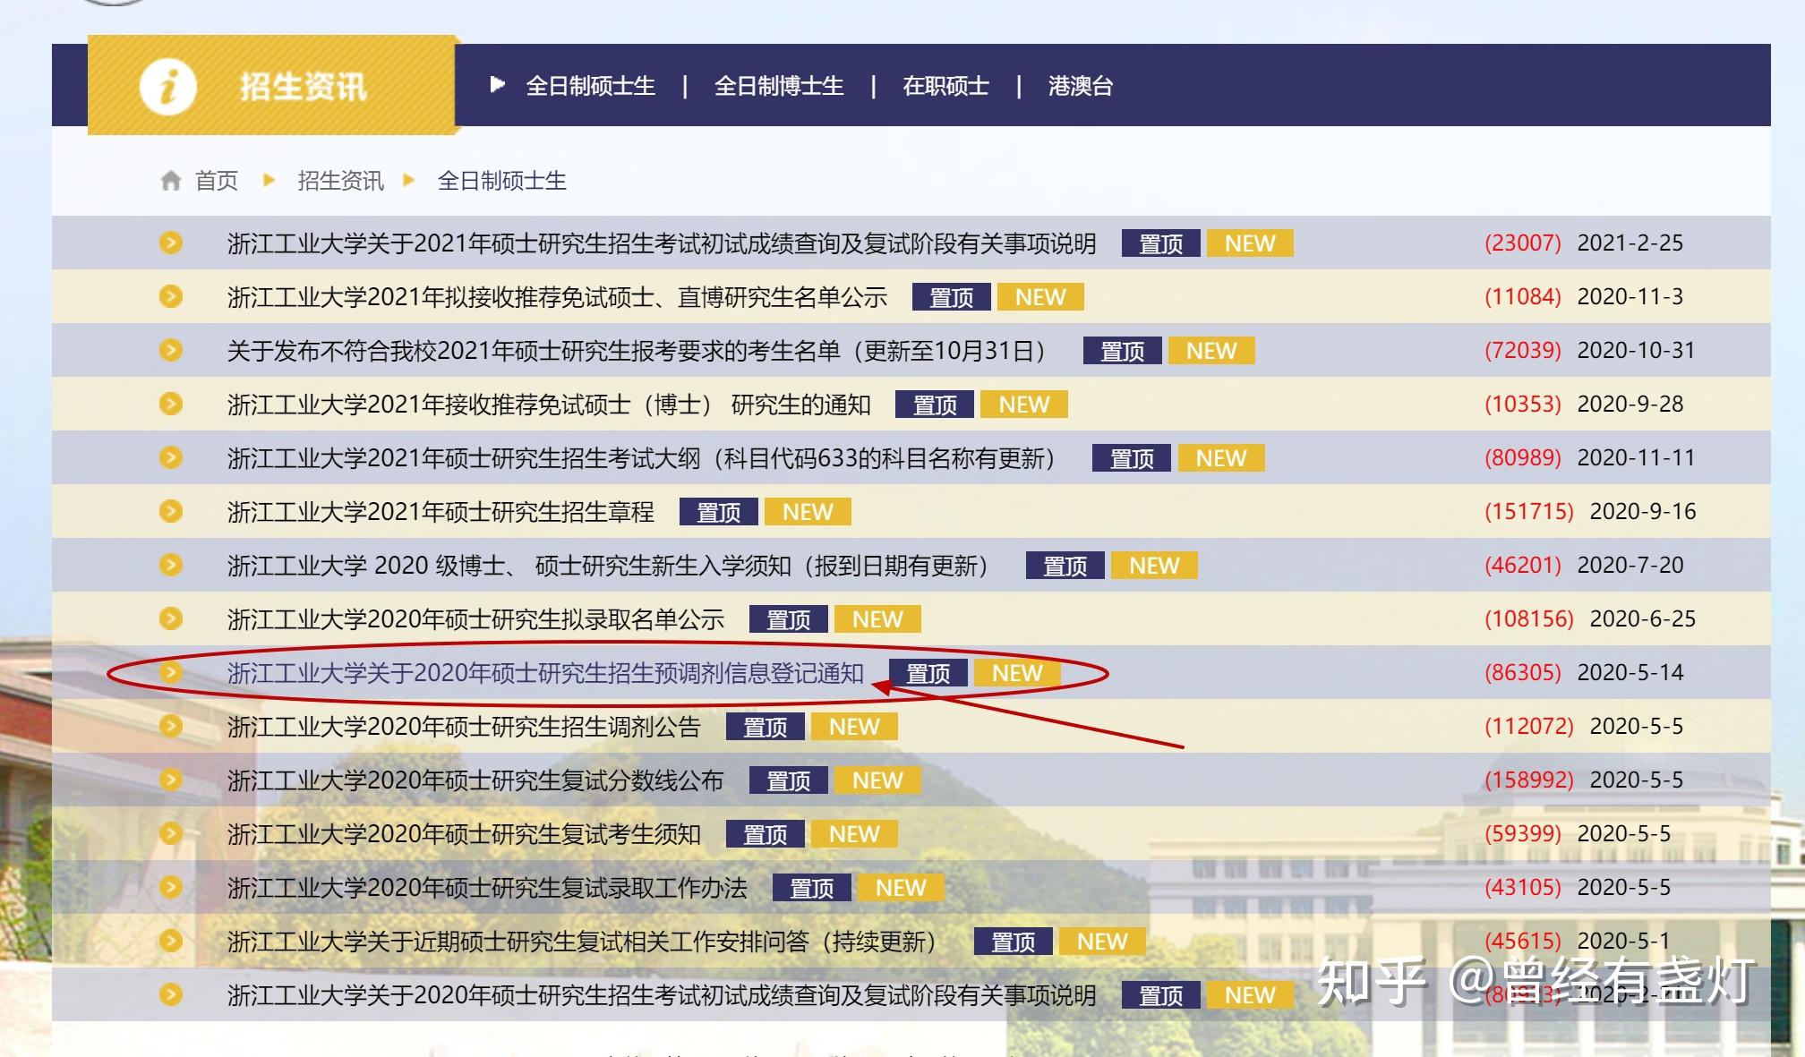Screen dimensions: 1805x1057
Task: Open 2020年硕士研究生复试录取工作办法
Action: tap(487, 888)
